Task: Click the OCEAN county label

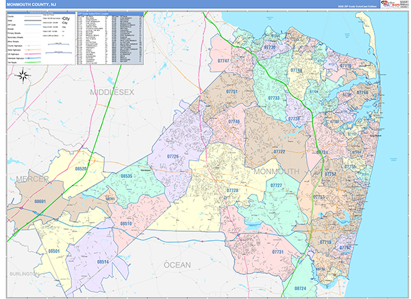Action: coord(177,265)
